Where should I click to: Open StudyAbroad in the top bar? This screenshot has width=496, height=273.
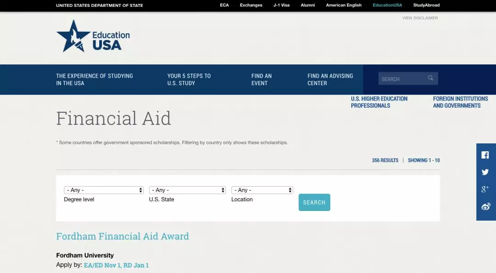click(426, 5)
